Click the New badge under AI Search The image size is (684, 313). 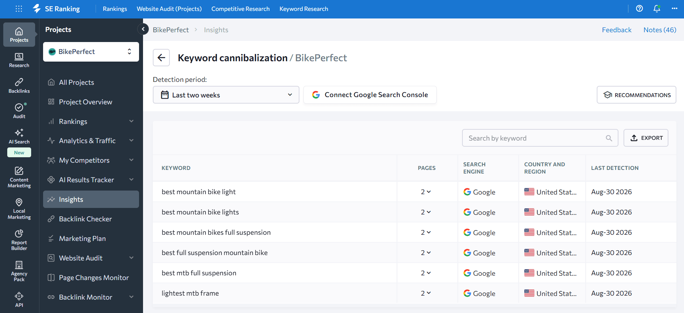tap(19, 153)
